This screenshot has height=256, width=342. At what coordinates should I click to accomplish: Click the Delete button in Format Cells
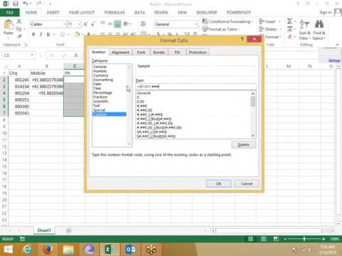pyautogui.click(x=244, y=144)
